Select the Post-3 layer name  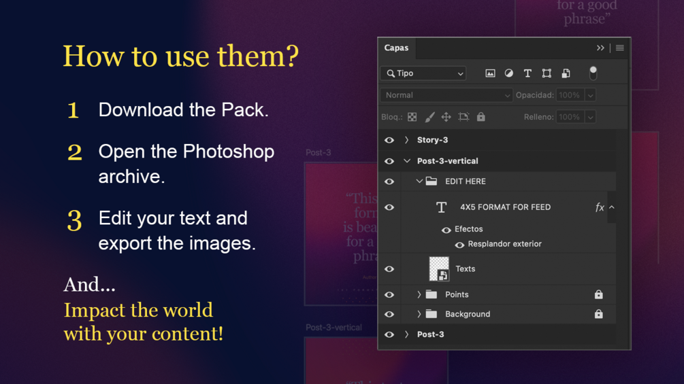(431, 334)
